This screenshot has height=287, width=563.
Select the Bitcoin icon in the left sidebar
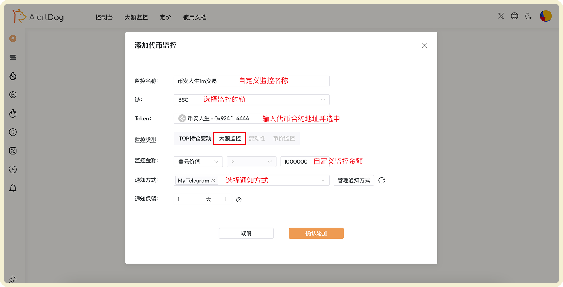[x=13, y=95]
